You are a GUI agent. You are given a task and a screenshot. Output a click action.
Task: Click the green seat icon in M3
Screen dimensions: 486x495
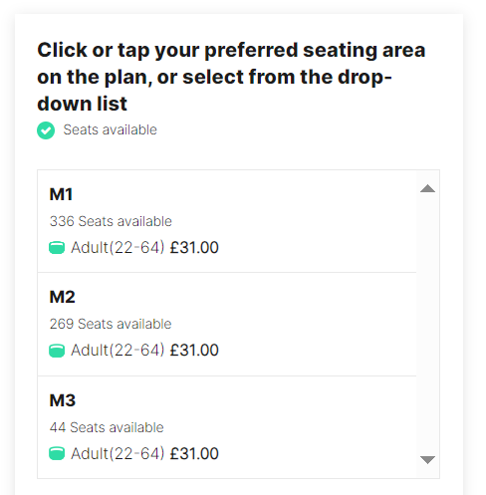click(x=57, y=454)
